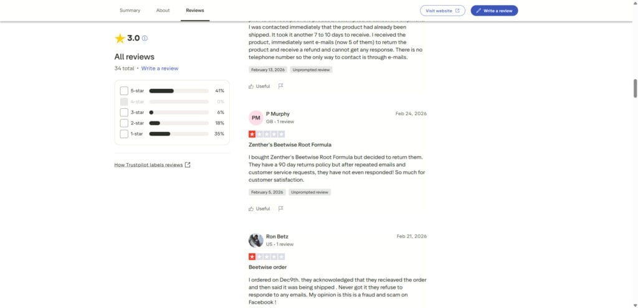Click the 1-star rating bar
Screen dimensions: 638x308
pyautogui.click(x=179, y=134)
